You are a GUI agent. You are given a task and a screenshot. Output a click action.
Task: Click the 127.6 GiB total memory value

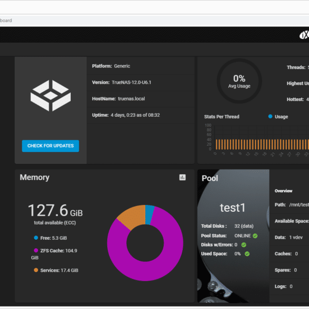(55, 210)
